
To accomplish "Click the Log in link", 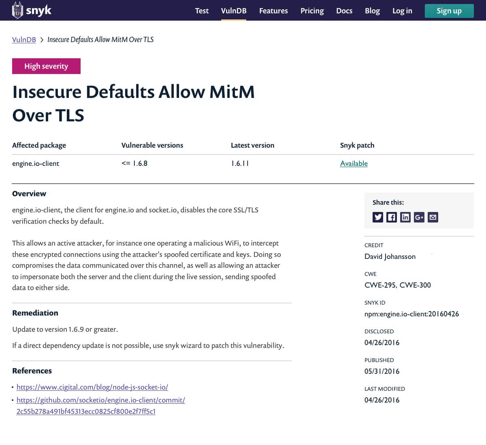I will pyautogui.click(x=402, y=11).
